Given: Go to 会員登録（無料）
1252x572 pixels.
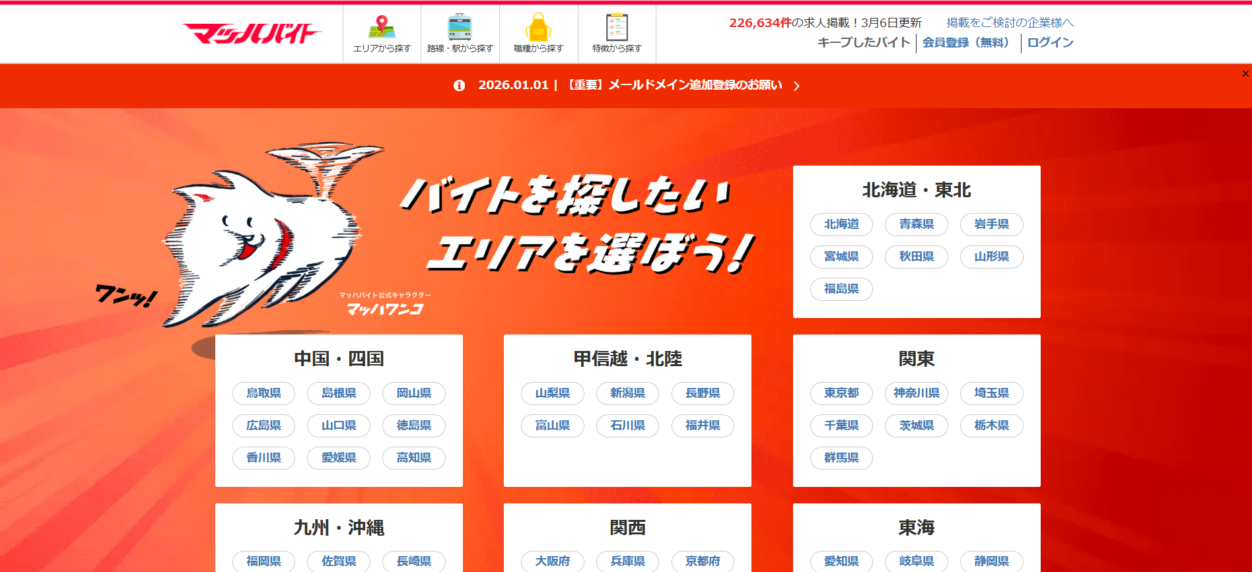Looking at the screenshot, I should pos(967,43).
